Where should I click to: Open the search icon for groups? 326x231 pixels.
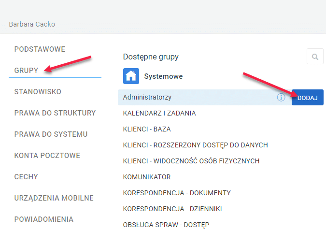tap(315, 57)
